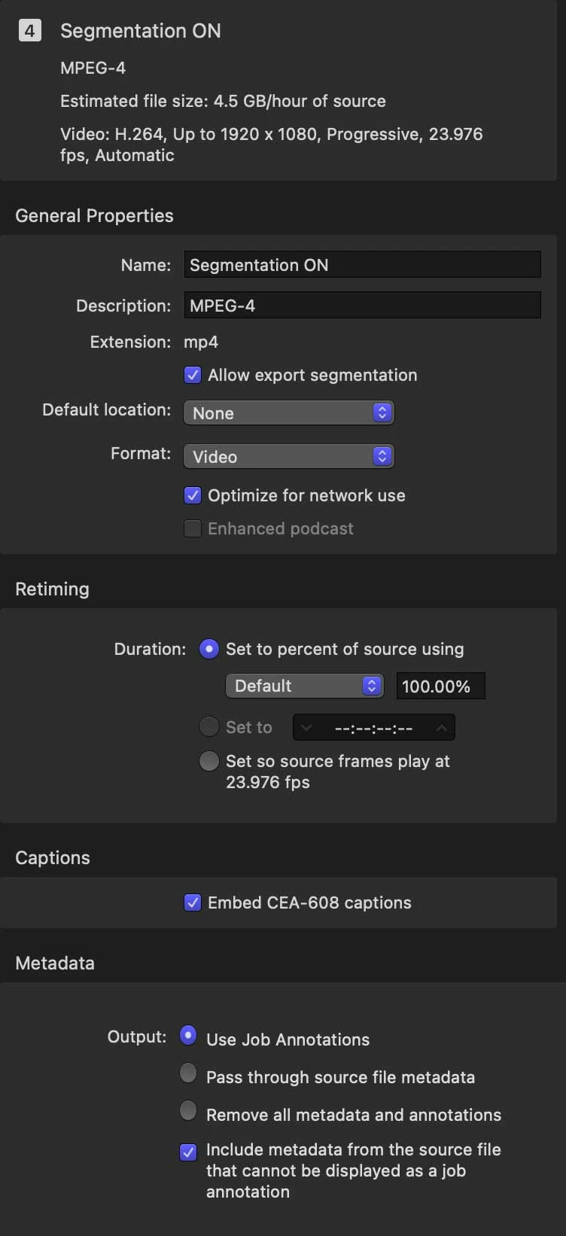Open the retiming Default method dropdown

[304, 686]
